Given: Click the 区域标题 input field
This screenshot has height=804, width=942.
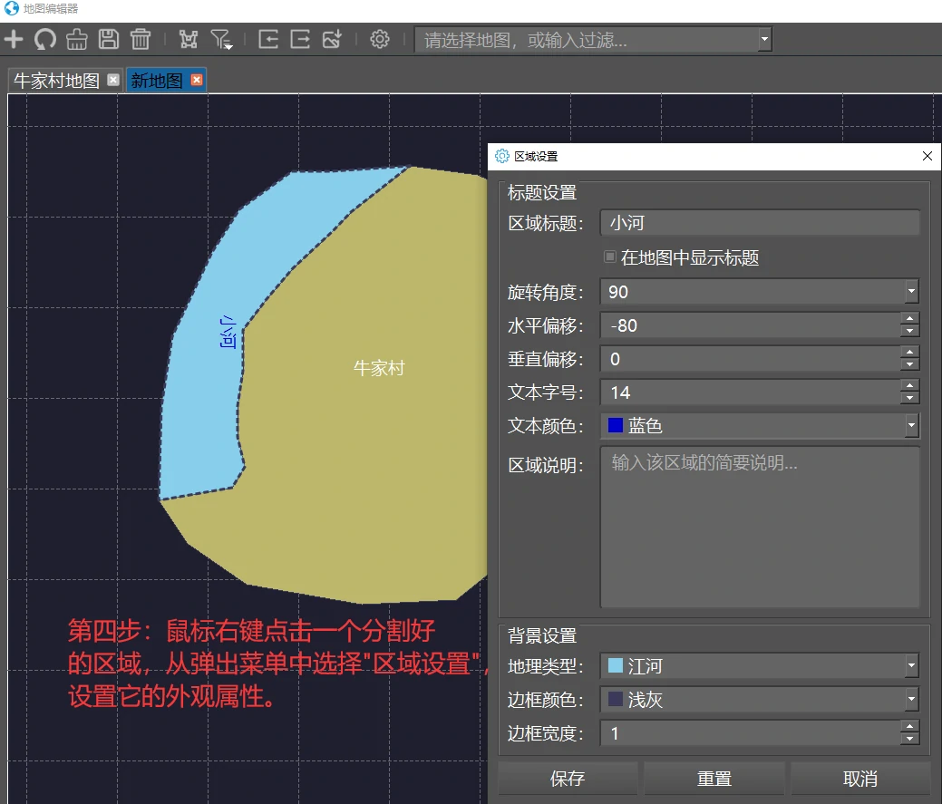Looking at the screenshot, I should tap(760, 223).
